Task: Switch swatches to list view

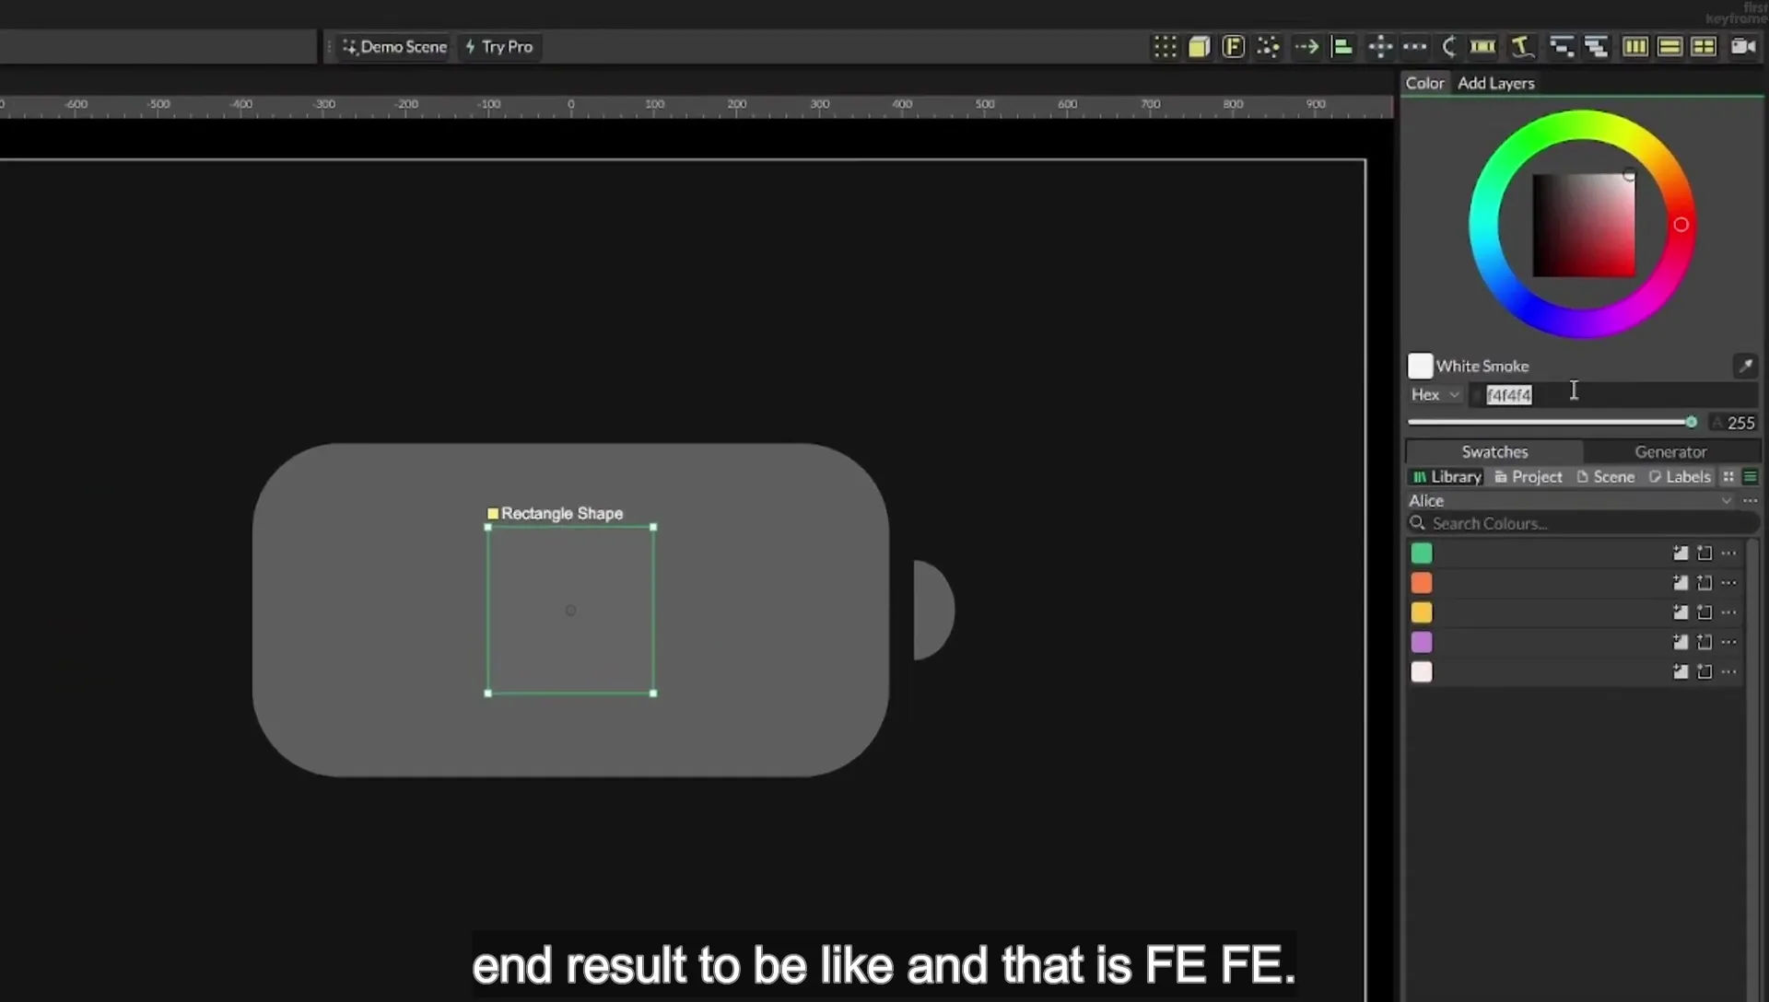Action: click(x=1750, y=476)
